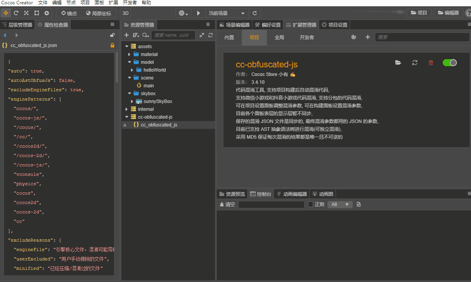The image size is (471, 282).
Task: Go forward with inspector right arrow
Action: [x=16, y=35]
